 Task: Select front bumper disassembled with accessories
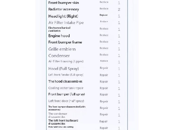tap(67, 108)
